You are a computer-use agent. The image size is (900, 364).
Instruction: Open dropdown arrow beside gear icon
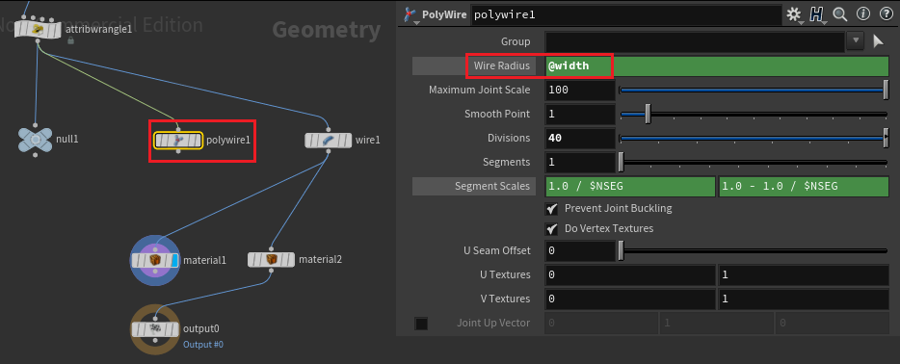click(x=802, y=23)
